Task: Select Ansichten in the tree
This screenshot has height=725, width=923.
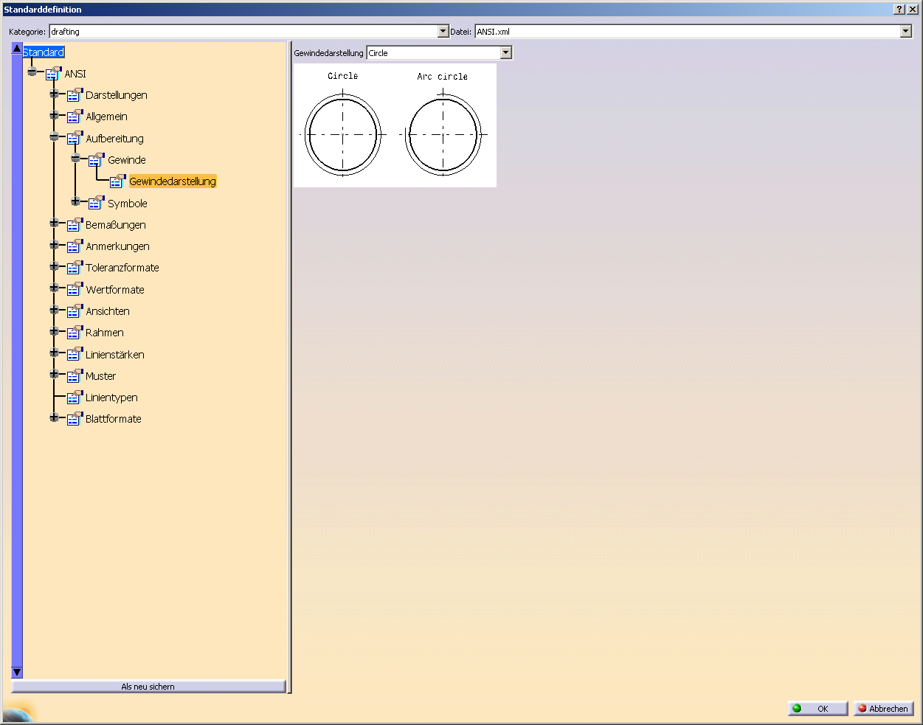Action: click(x=108, y=311)
